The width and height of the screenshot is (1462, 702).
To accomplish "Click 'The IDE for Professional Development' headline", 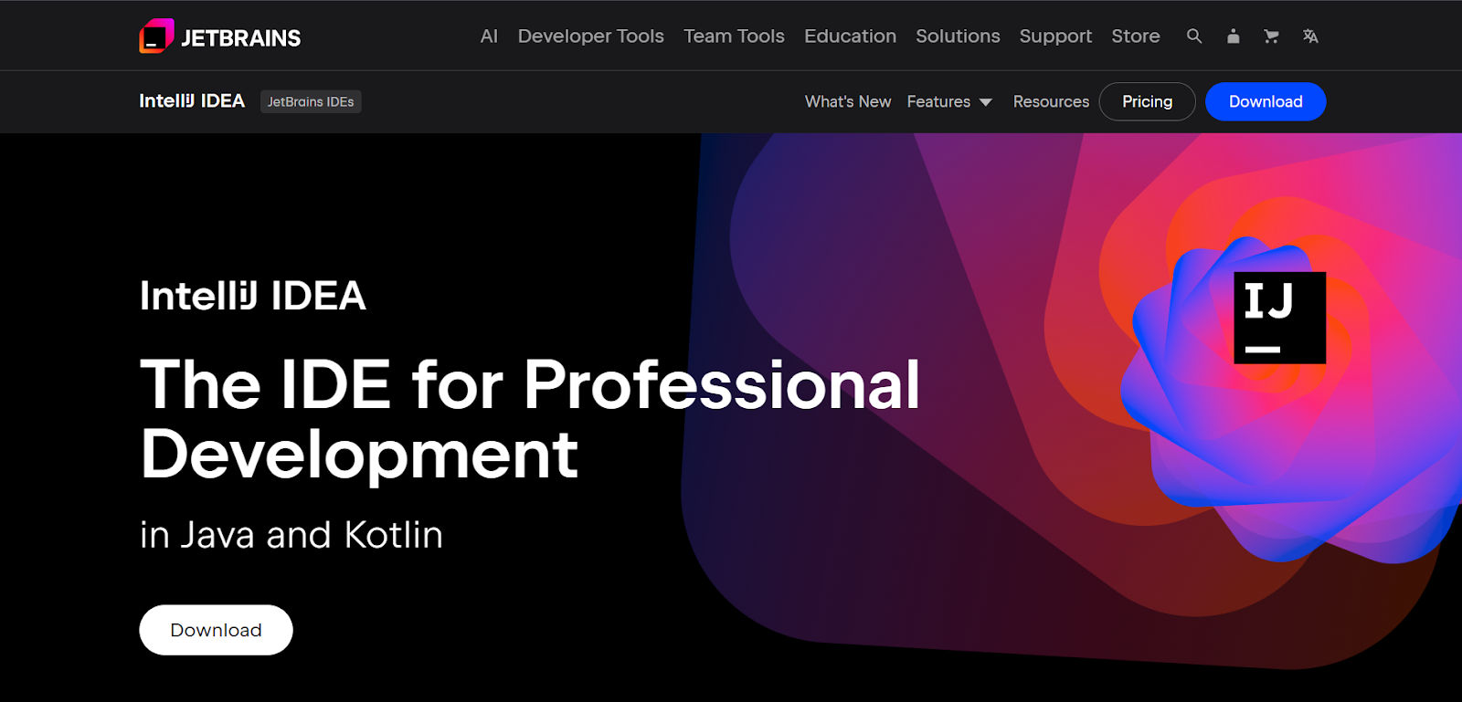I will point(530,419).
